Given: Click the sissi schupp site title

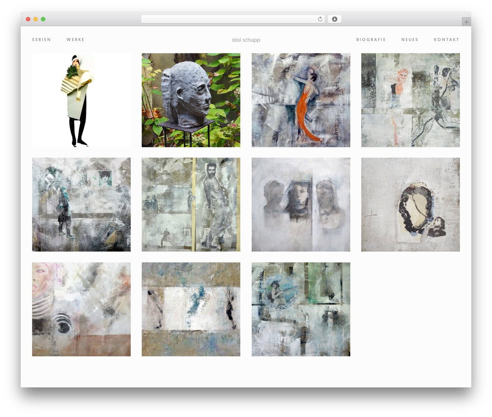Looking at the screenshot, I should pyautogui.click(x=246, y=40).
